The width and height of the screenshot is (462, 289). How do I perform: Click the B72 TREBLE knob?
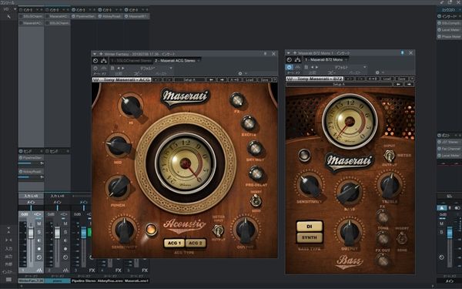[390, 186]
